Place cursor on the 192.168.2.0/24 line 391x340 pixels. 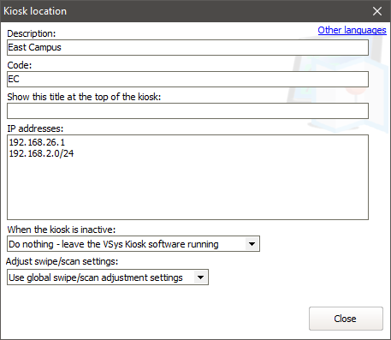tap(41, 153)
